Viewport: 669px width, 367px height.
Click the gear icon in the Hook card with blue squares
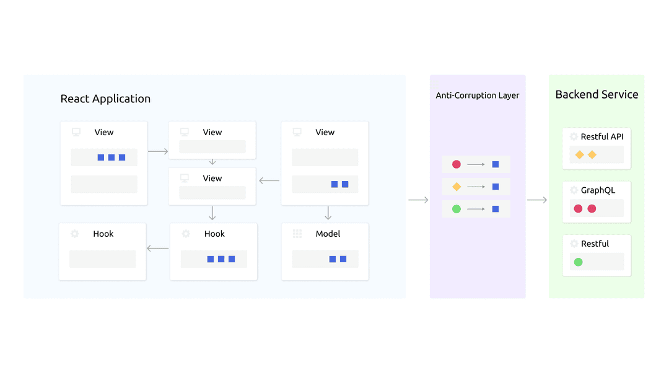186,234
